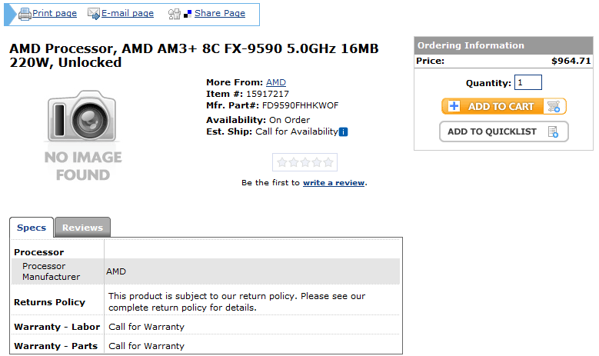Viewport: 599px width, 356px height.
Task: Open the Print page link
Action: (55, 14)
